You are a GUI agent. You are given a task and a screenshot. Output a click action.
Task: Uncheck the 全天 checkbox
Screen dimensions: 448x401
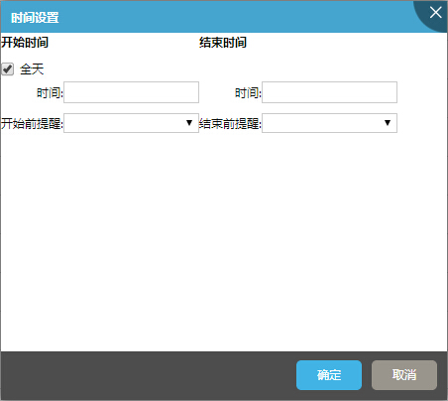tap(7, 69)
